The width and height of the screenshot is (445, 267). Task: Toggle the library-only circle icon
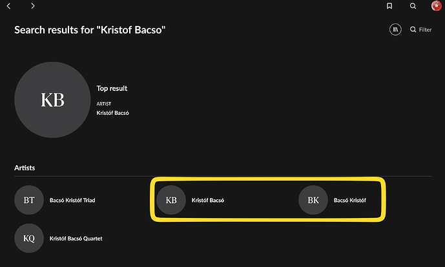pos(395,30)
